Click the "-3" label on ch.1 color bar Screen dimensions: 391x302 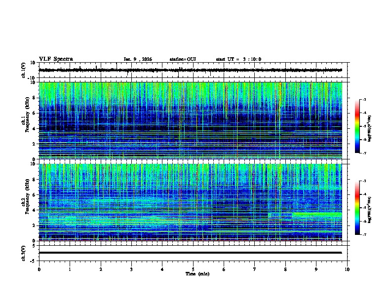coord(364,99)
